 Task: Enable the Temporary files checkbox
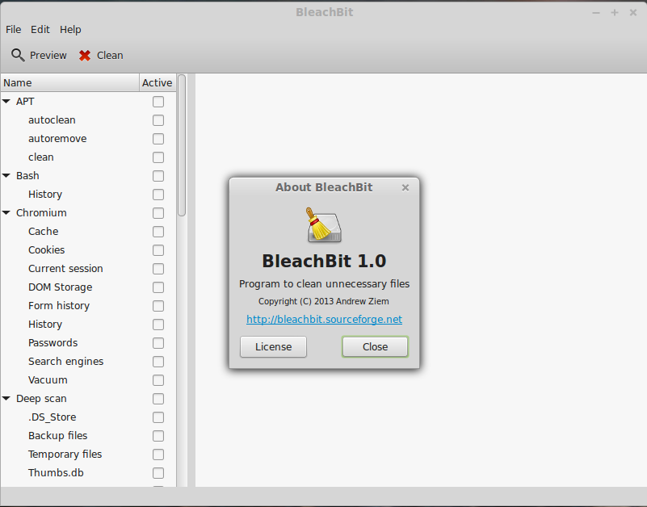point(158,455)
